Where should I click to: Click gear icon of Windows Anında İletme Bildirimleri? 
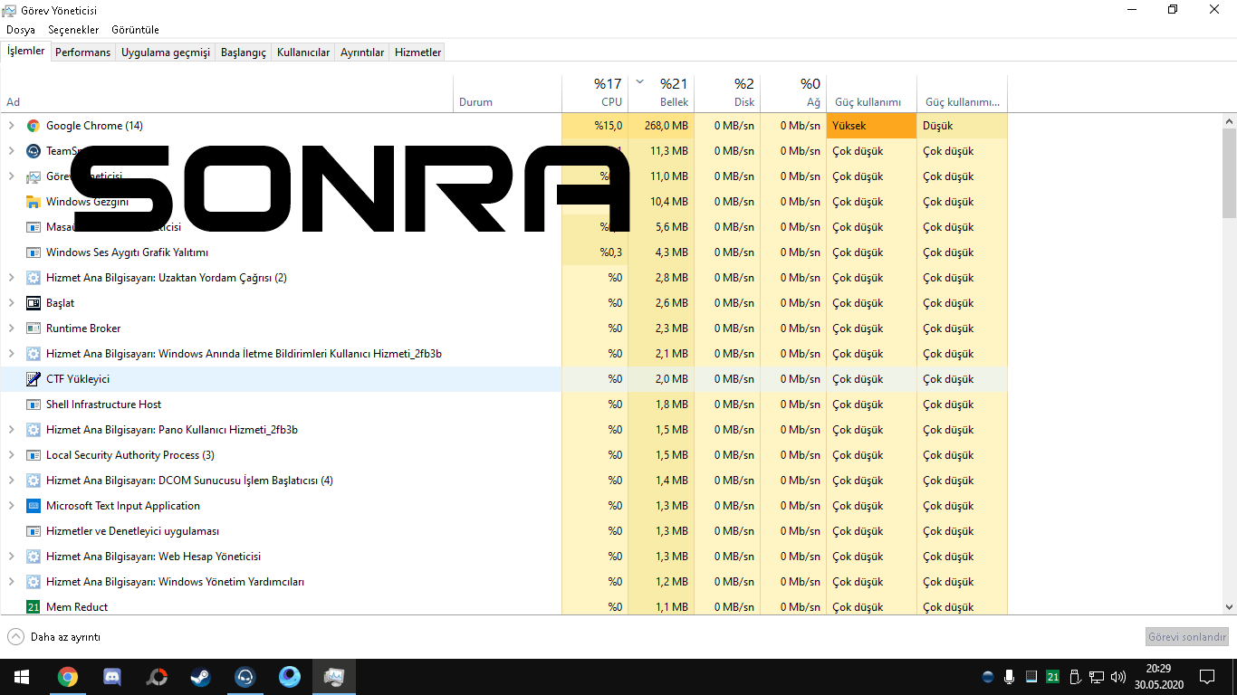pos(34,354)
